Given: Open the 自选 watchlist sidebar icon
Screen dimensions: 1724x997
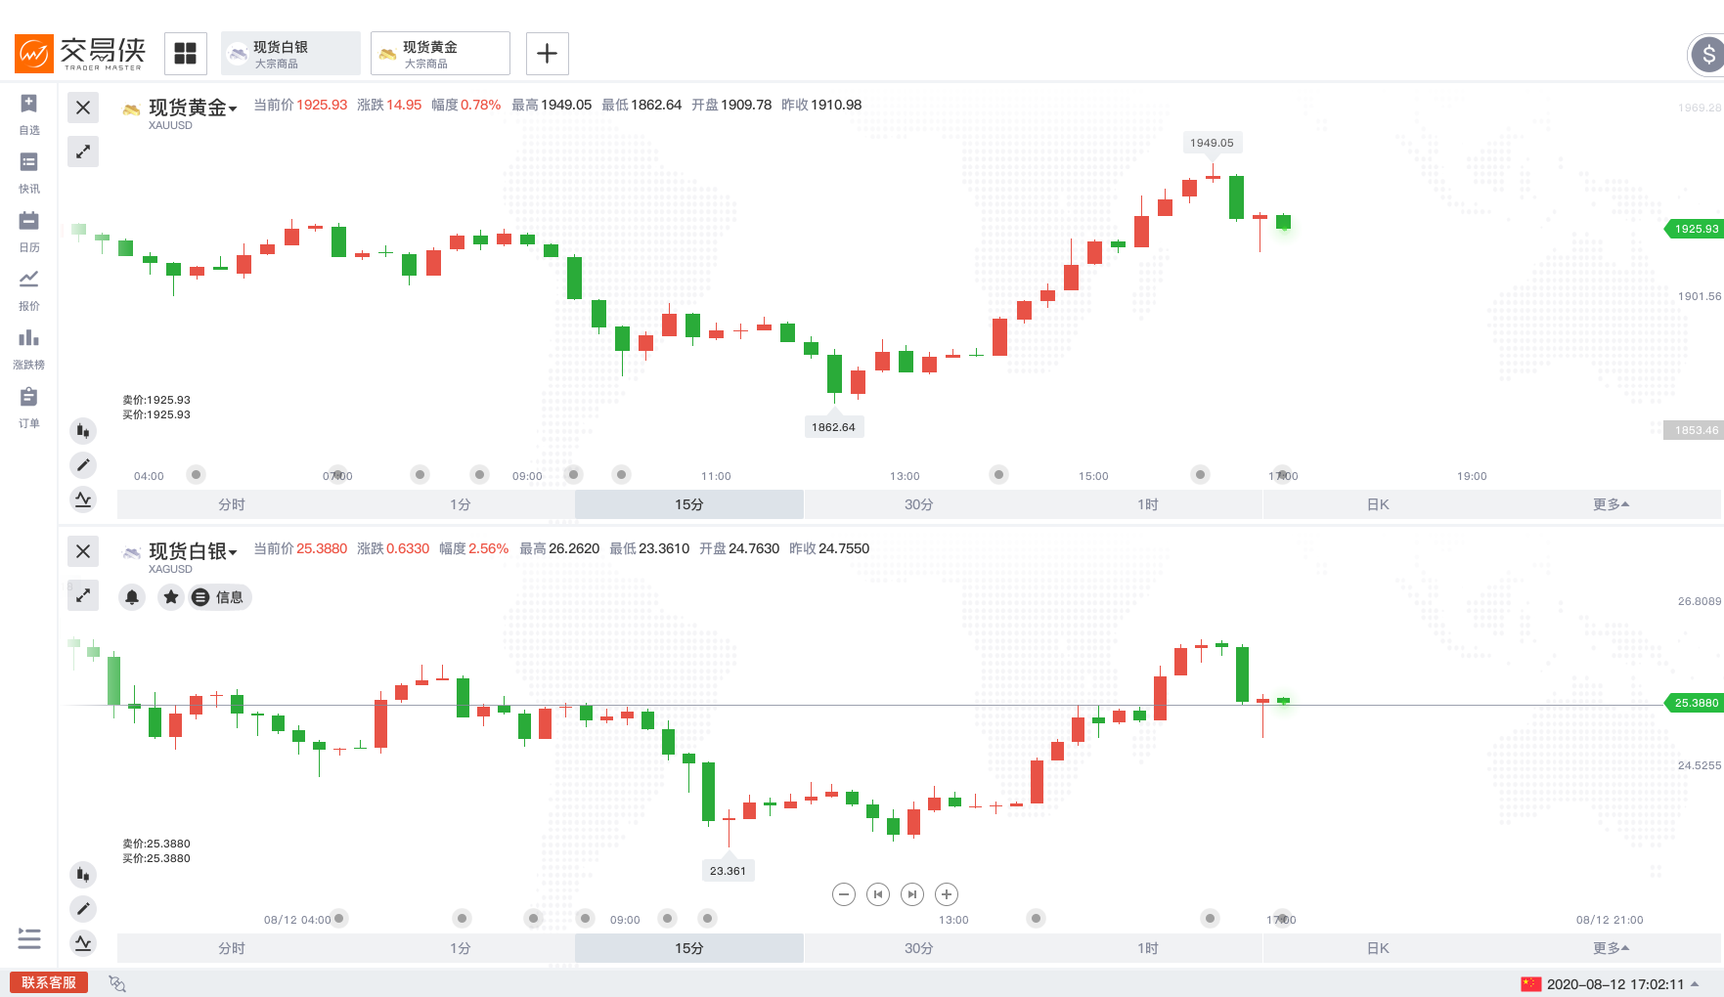Looking at the screenshot, I should pyautogui.click(x=29, y=113).
